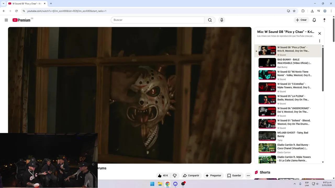Viewport: 335px width, 188px height.
Task: Click the Compartir share button
Action: pos(191,176)
